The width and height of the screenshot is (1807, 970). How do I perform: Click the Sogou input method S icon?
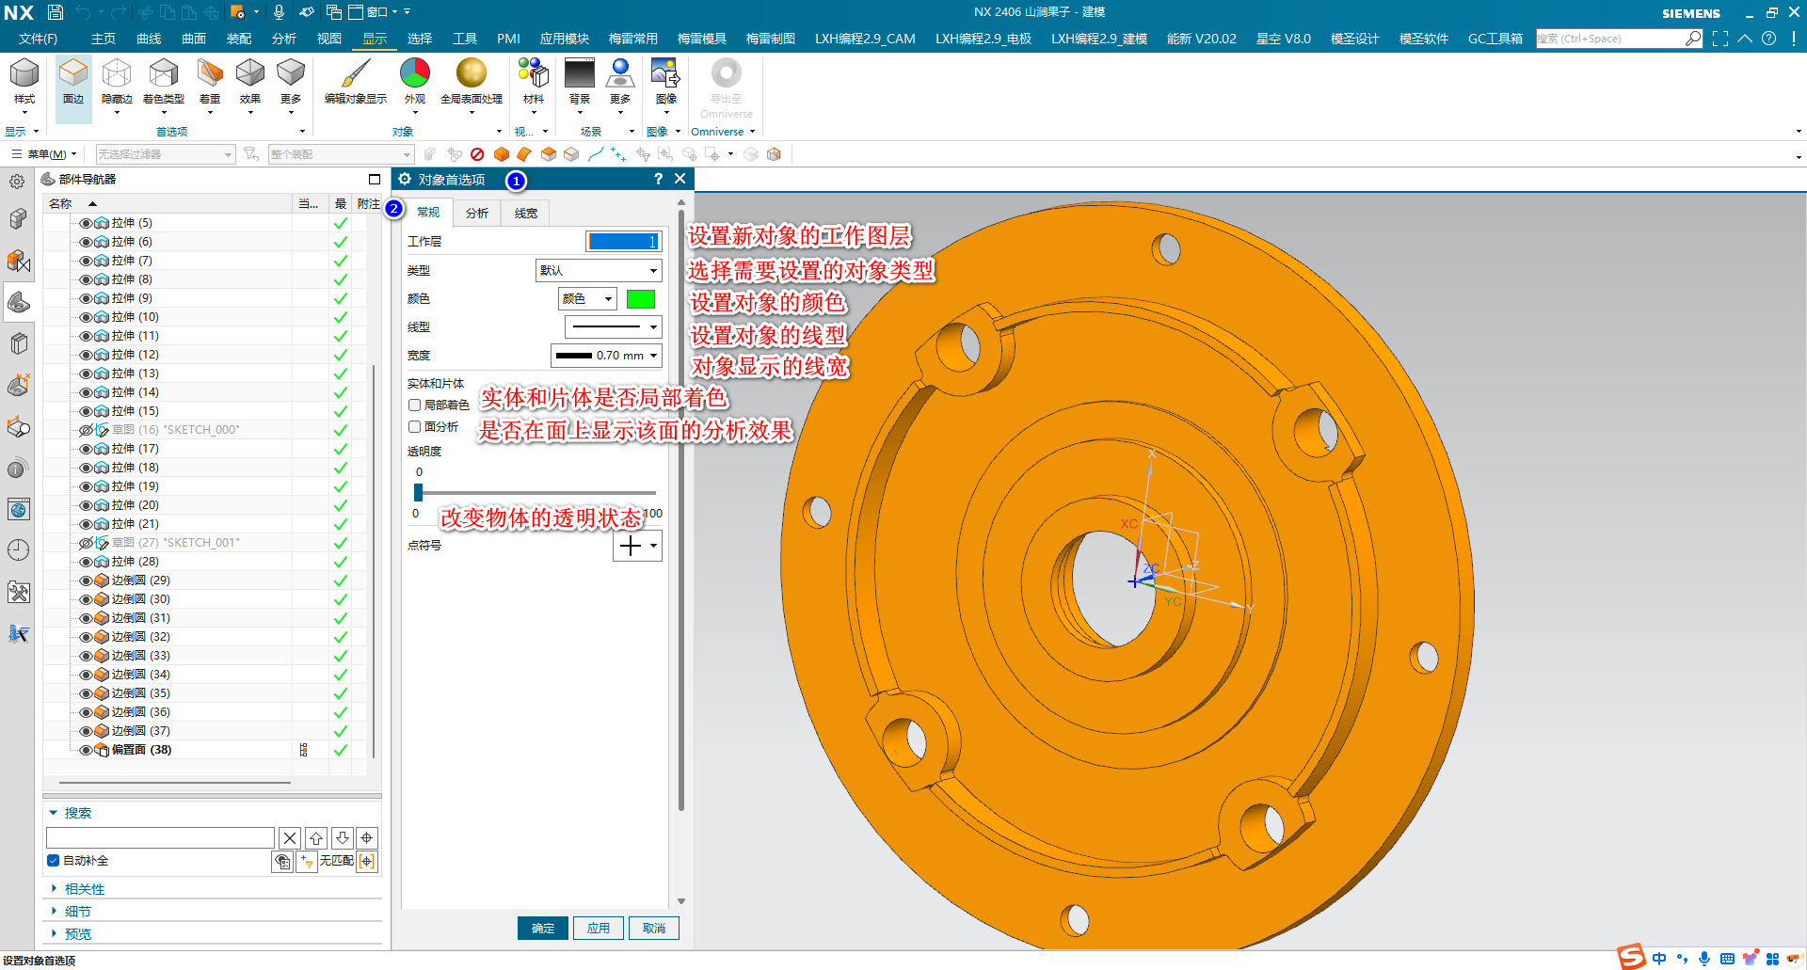point(1632,958)
